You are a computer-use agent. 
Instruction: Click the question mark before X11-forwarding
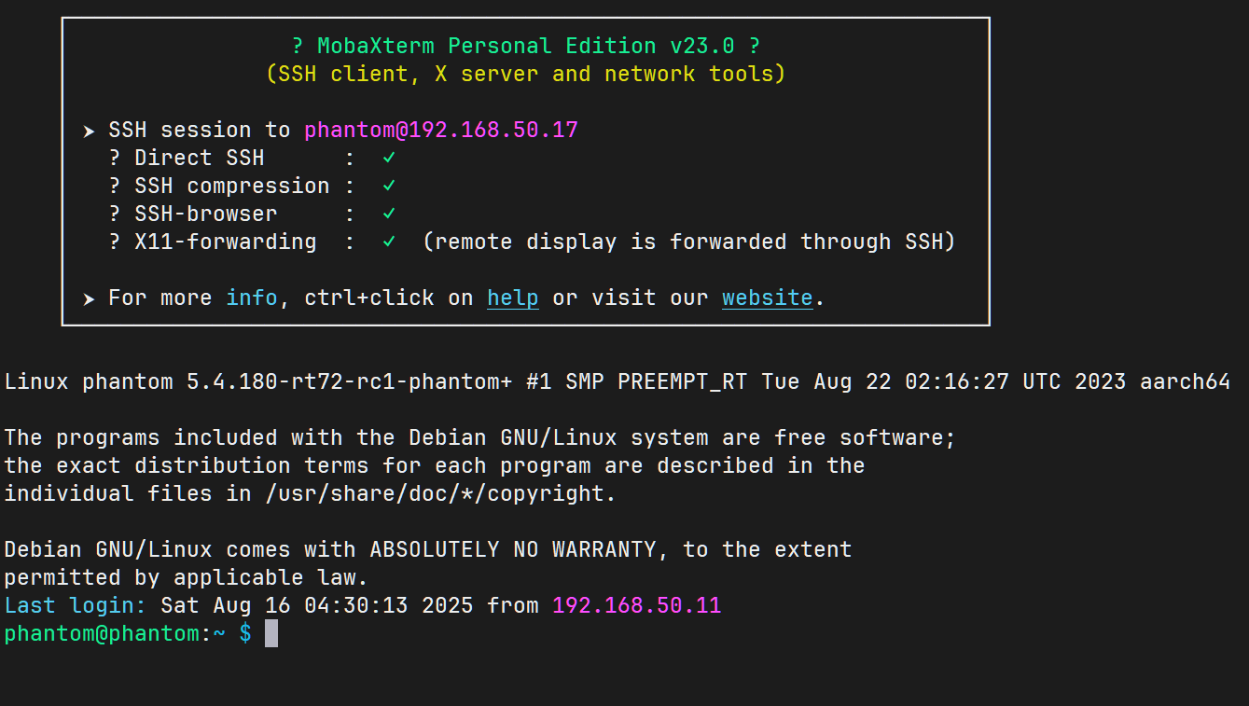point(115,242)
